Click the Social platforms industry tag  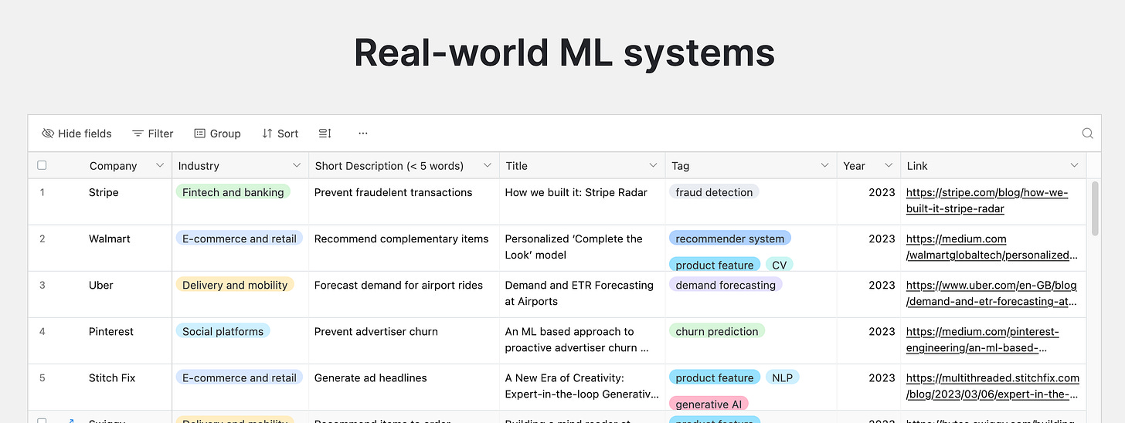(x=223, y=331)
